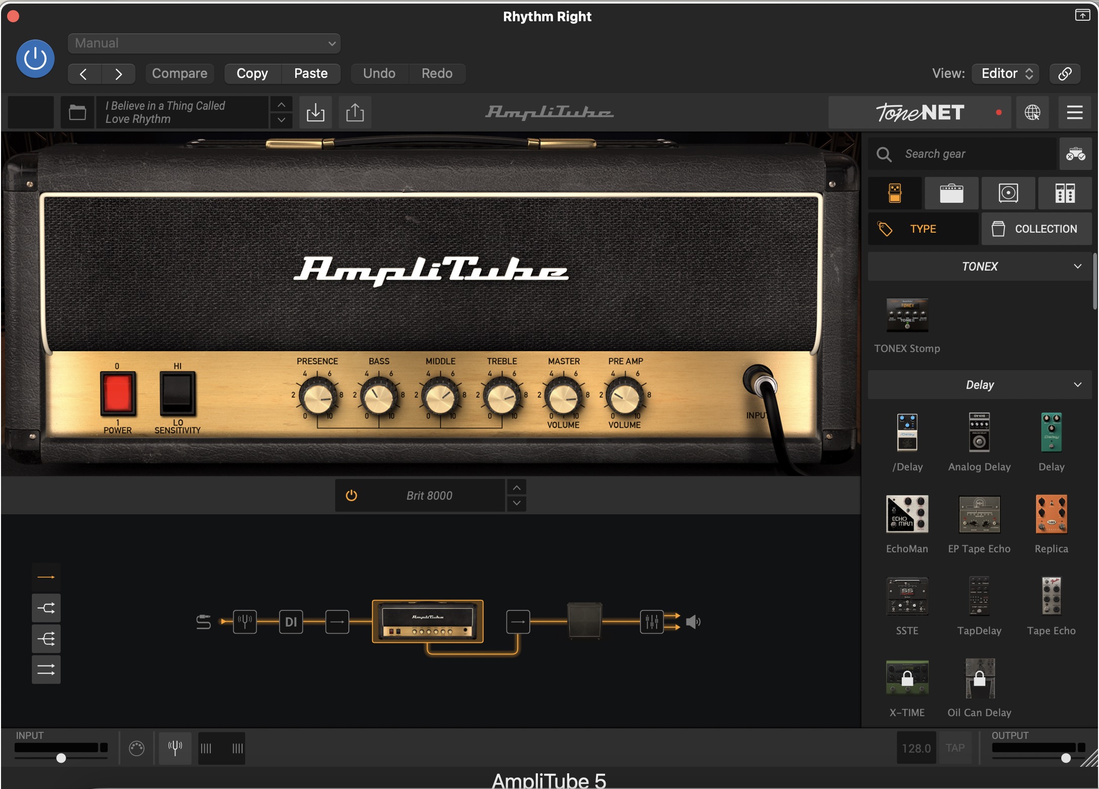Select the Amps gear tab

[x=951, y=193]
